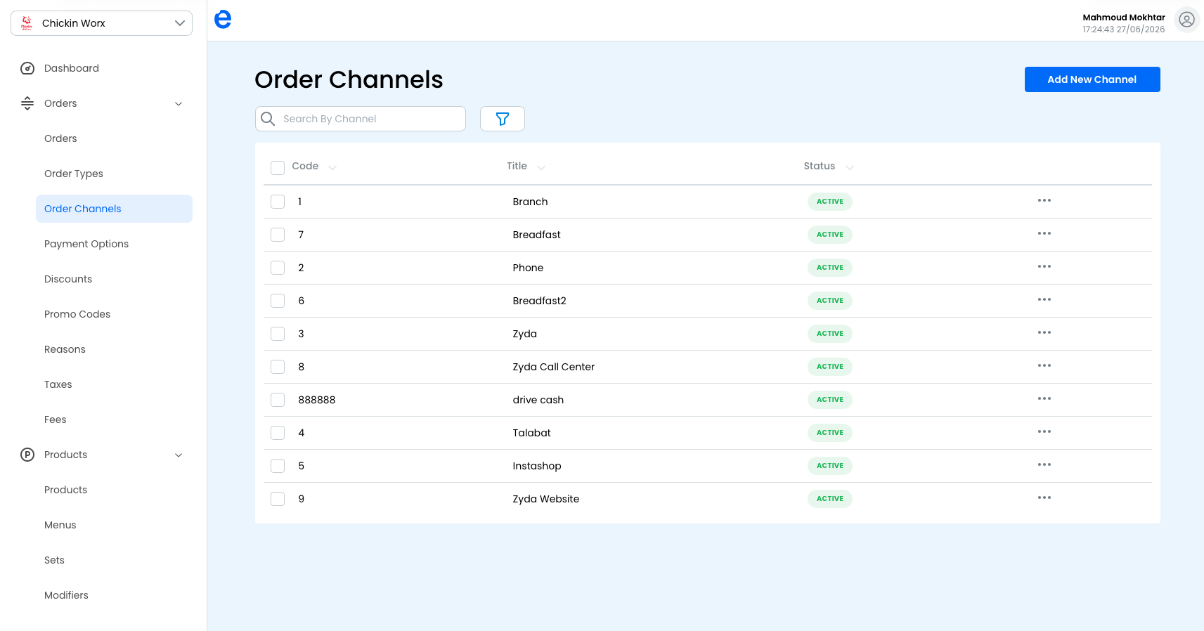Open the three-dot menu for Zyda Website
This screenshot has width=1204, height=631.
1044,497
